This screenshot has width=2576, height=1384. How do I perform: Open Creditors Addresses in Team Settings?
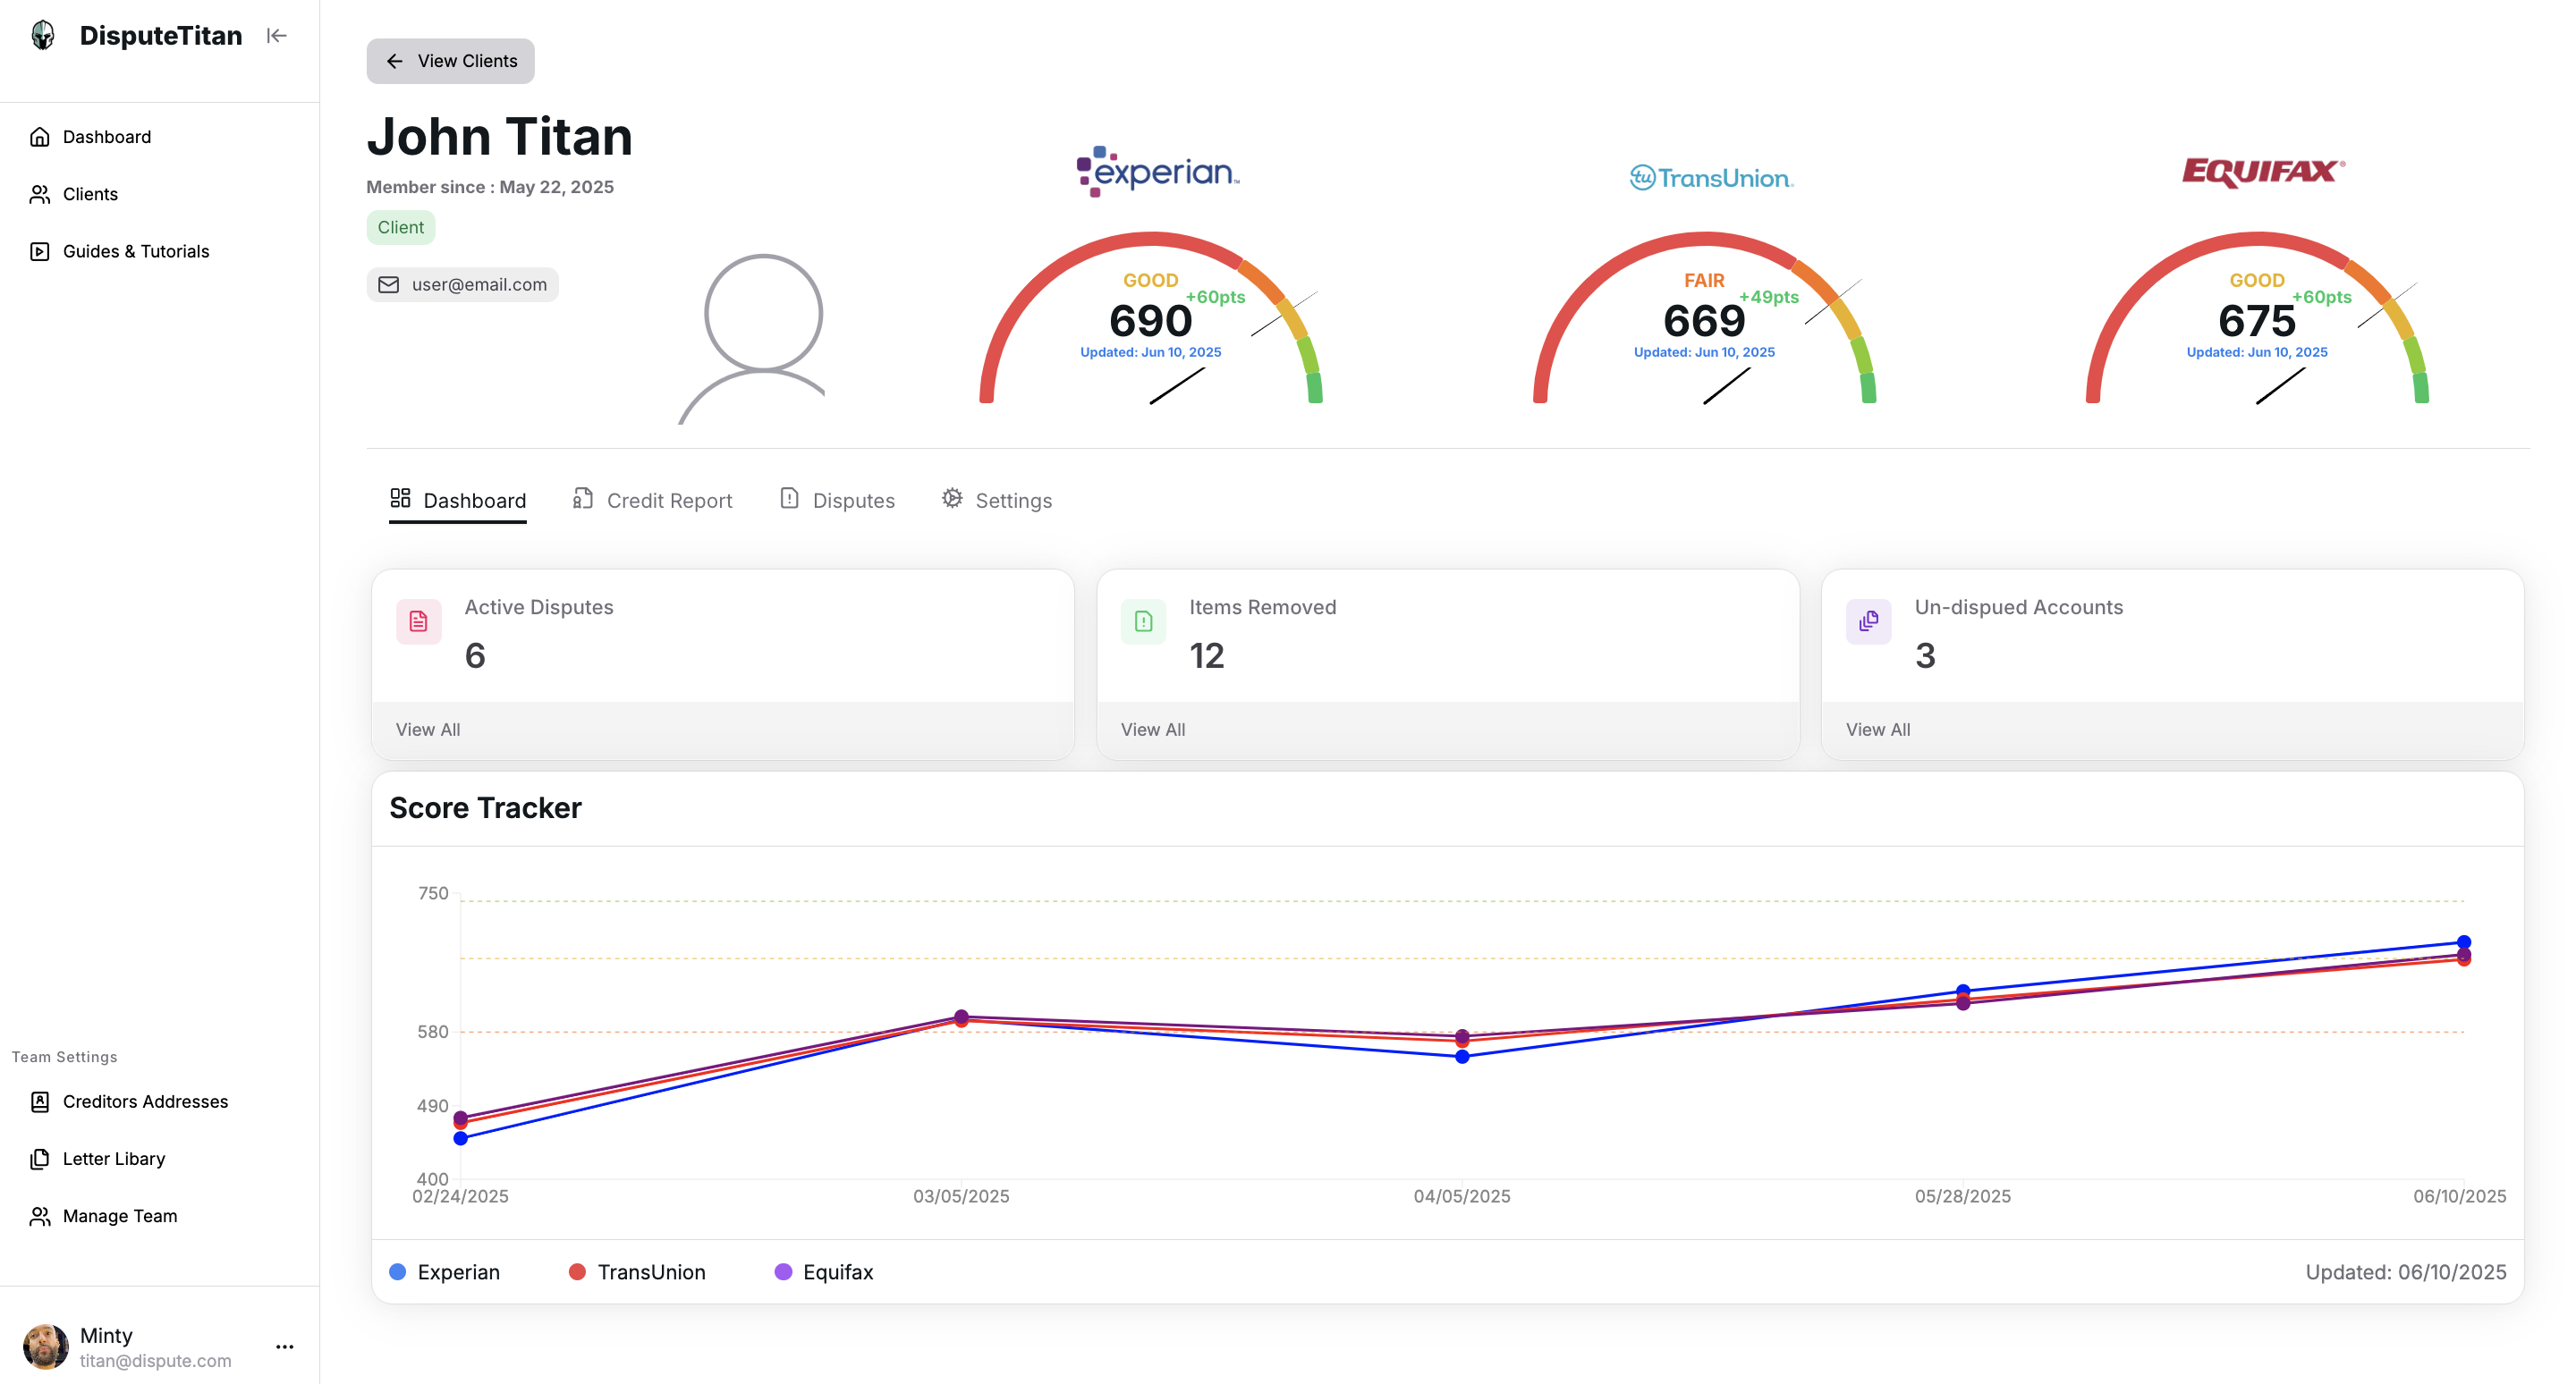pyautogui.click(x=160, y=1101)
